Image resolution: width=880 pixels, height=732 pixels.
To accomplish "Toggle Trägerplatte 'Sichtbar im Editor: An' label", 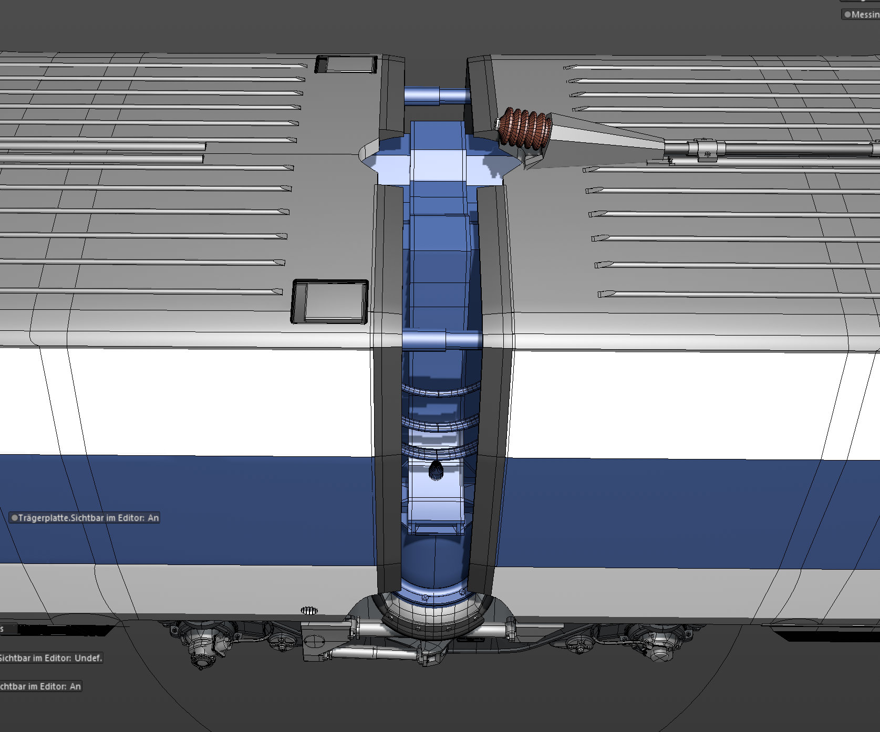I will point(84,518).
